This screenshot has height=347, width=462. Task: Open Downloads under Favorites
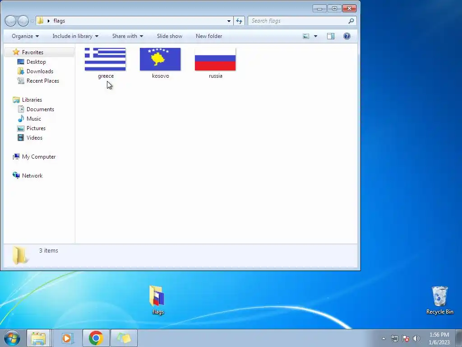[40, 71]
